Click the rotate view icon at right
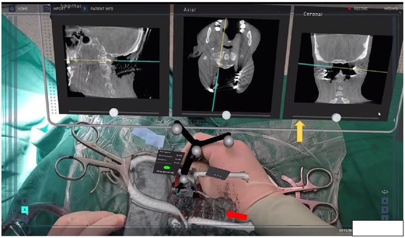The width and height of the screenshot is (405, 238). point(385,192)
